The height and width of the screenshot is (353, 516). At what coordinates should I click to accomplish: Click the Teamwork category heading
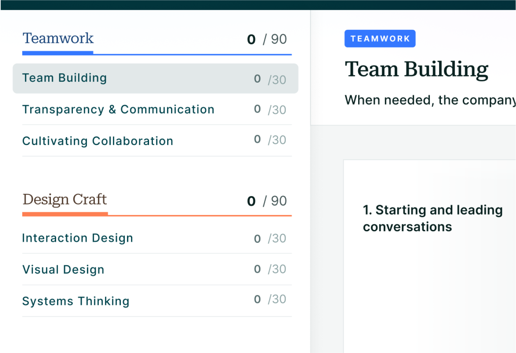click(x=58, y=38)
